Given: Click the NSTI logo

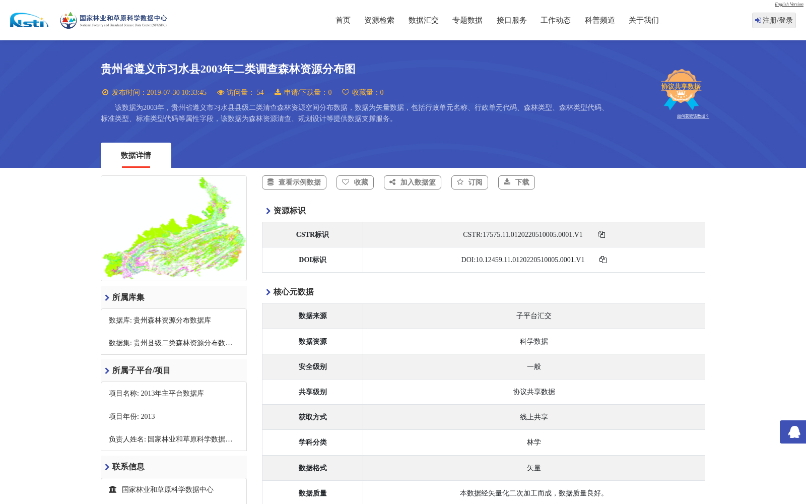Looking at the screenshot, I should [29, 20].
